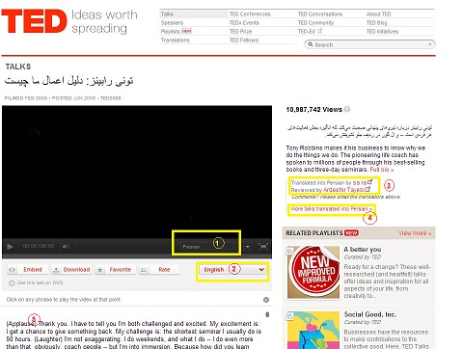Click the Download button
The width and height of the screenshot is (463, 349).
(72, 270)
